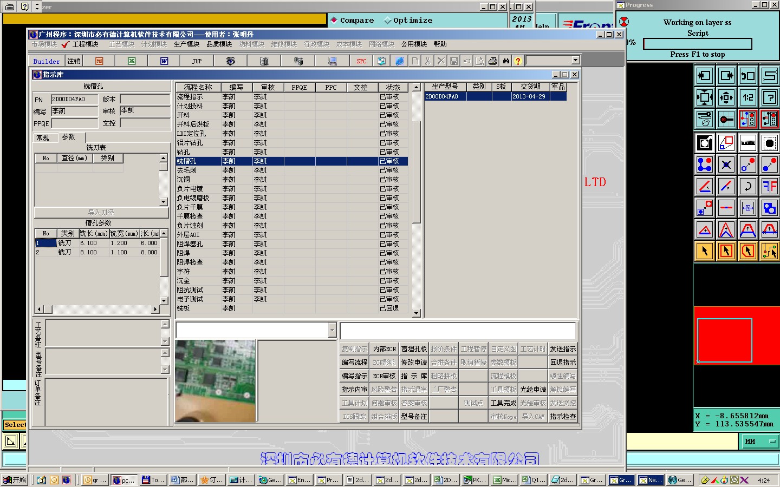The width and height of the screenshot is (780, 487).
Task: Select the 外层AOI row in the process list
Action: tap(291, 235)
